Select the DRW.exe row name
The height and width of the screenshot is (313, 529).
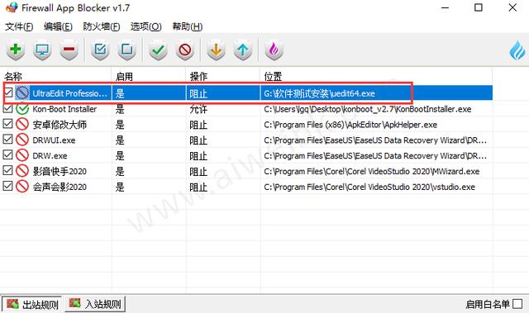pyautogui.click(x=50, y=155)
